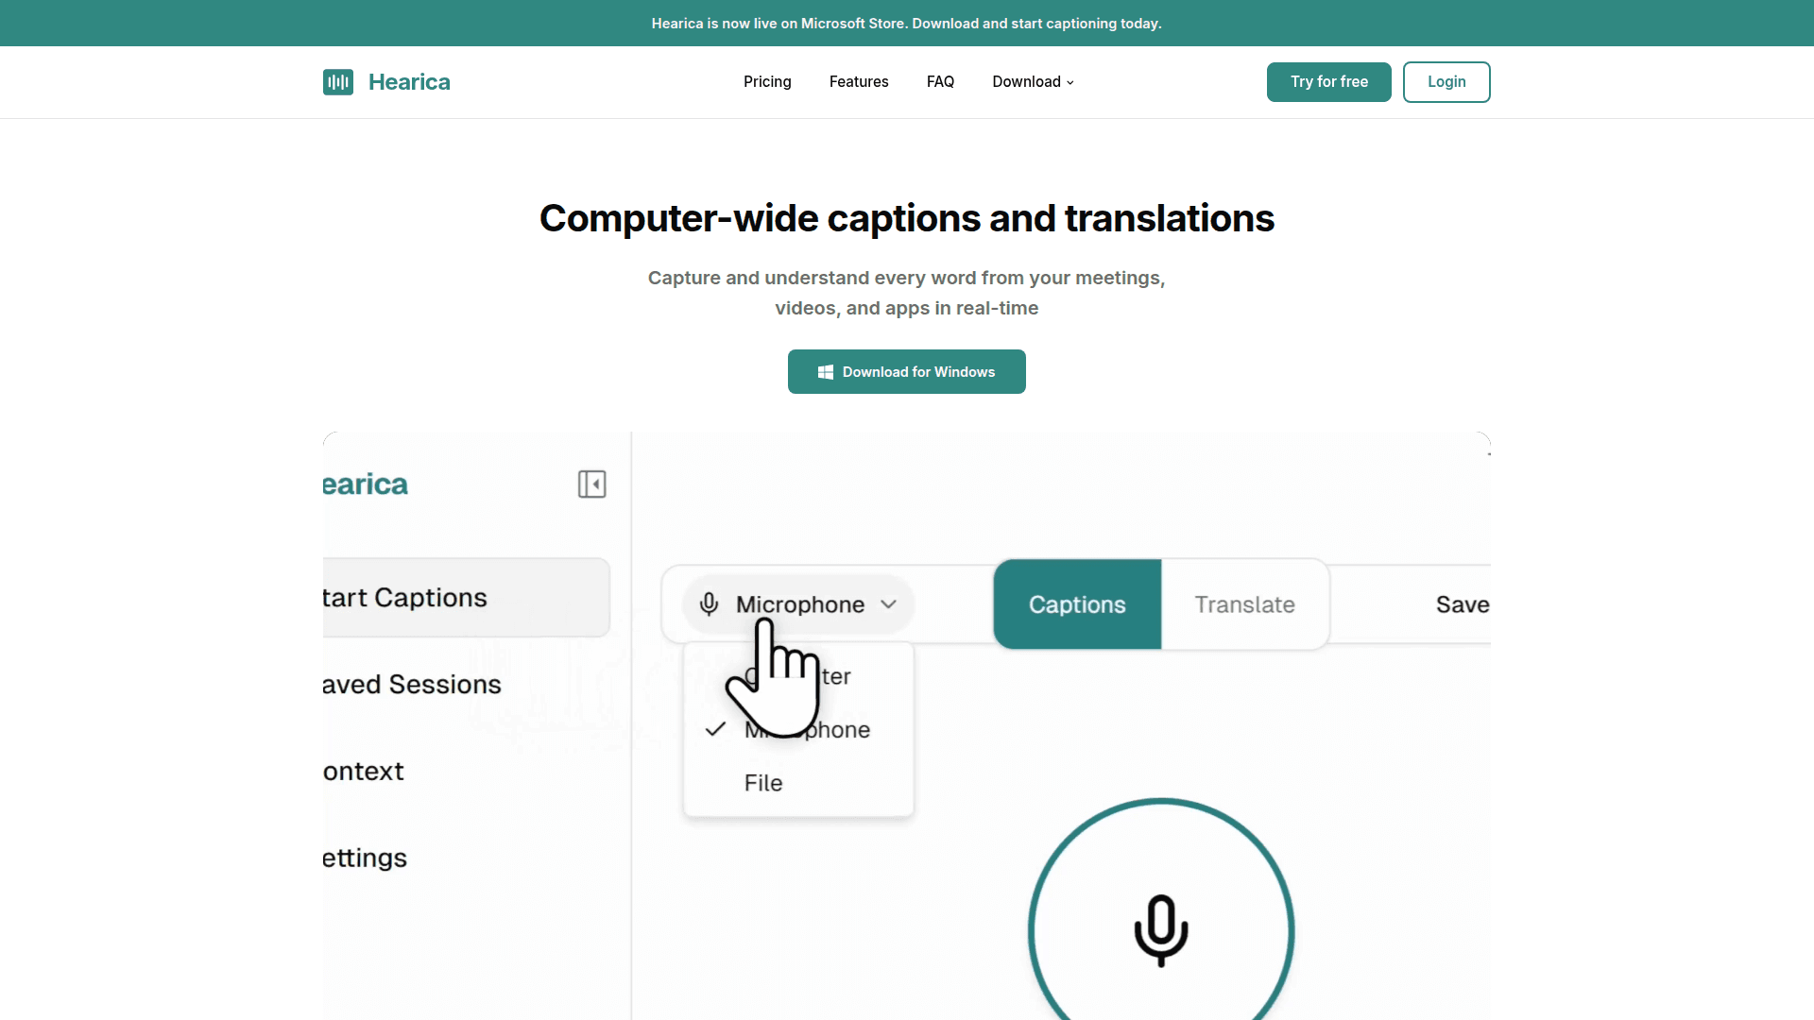Click the small microphone icon in source selector
The height and width of the screenshot is (1020, 1814).
click(709, 604)
